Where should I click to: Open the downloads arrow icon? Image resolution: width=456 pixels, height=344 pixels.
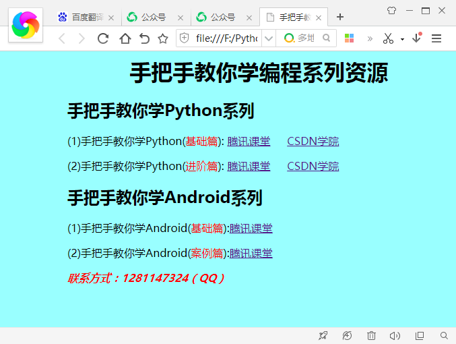pos(417,38)
